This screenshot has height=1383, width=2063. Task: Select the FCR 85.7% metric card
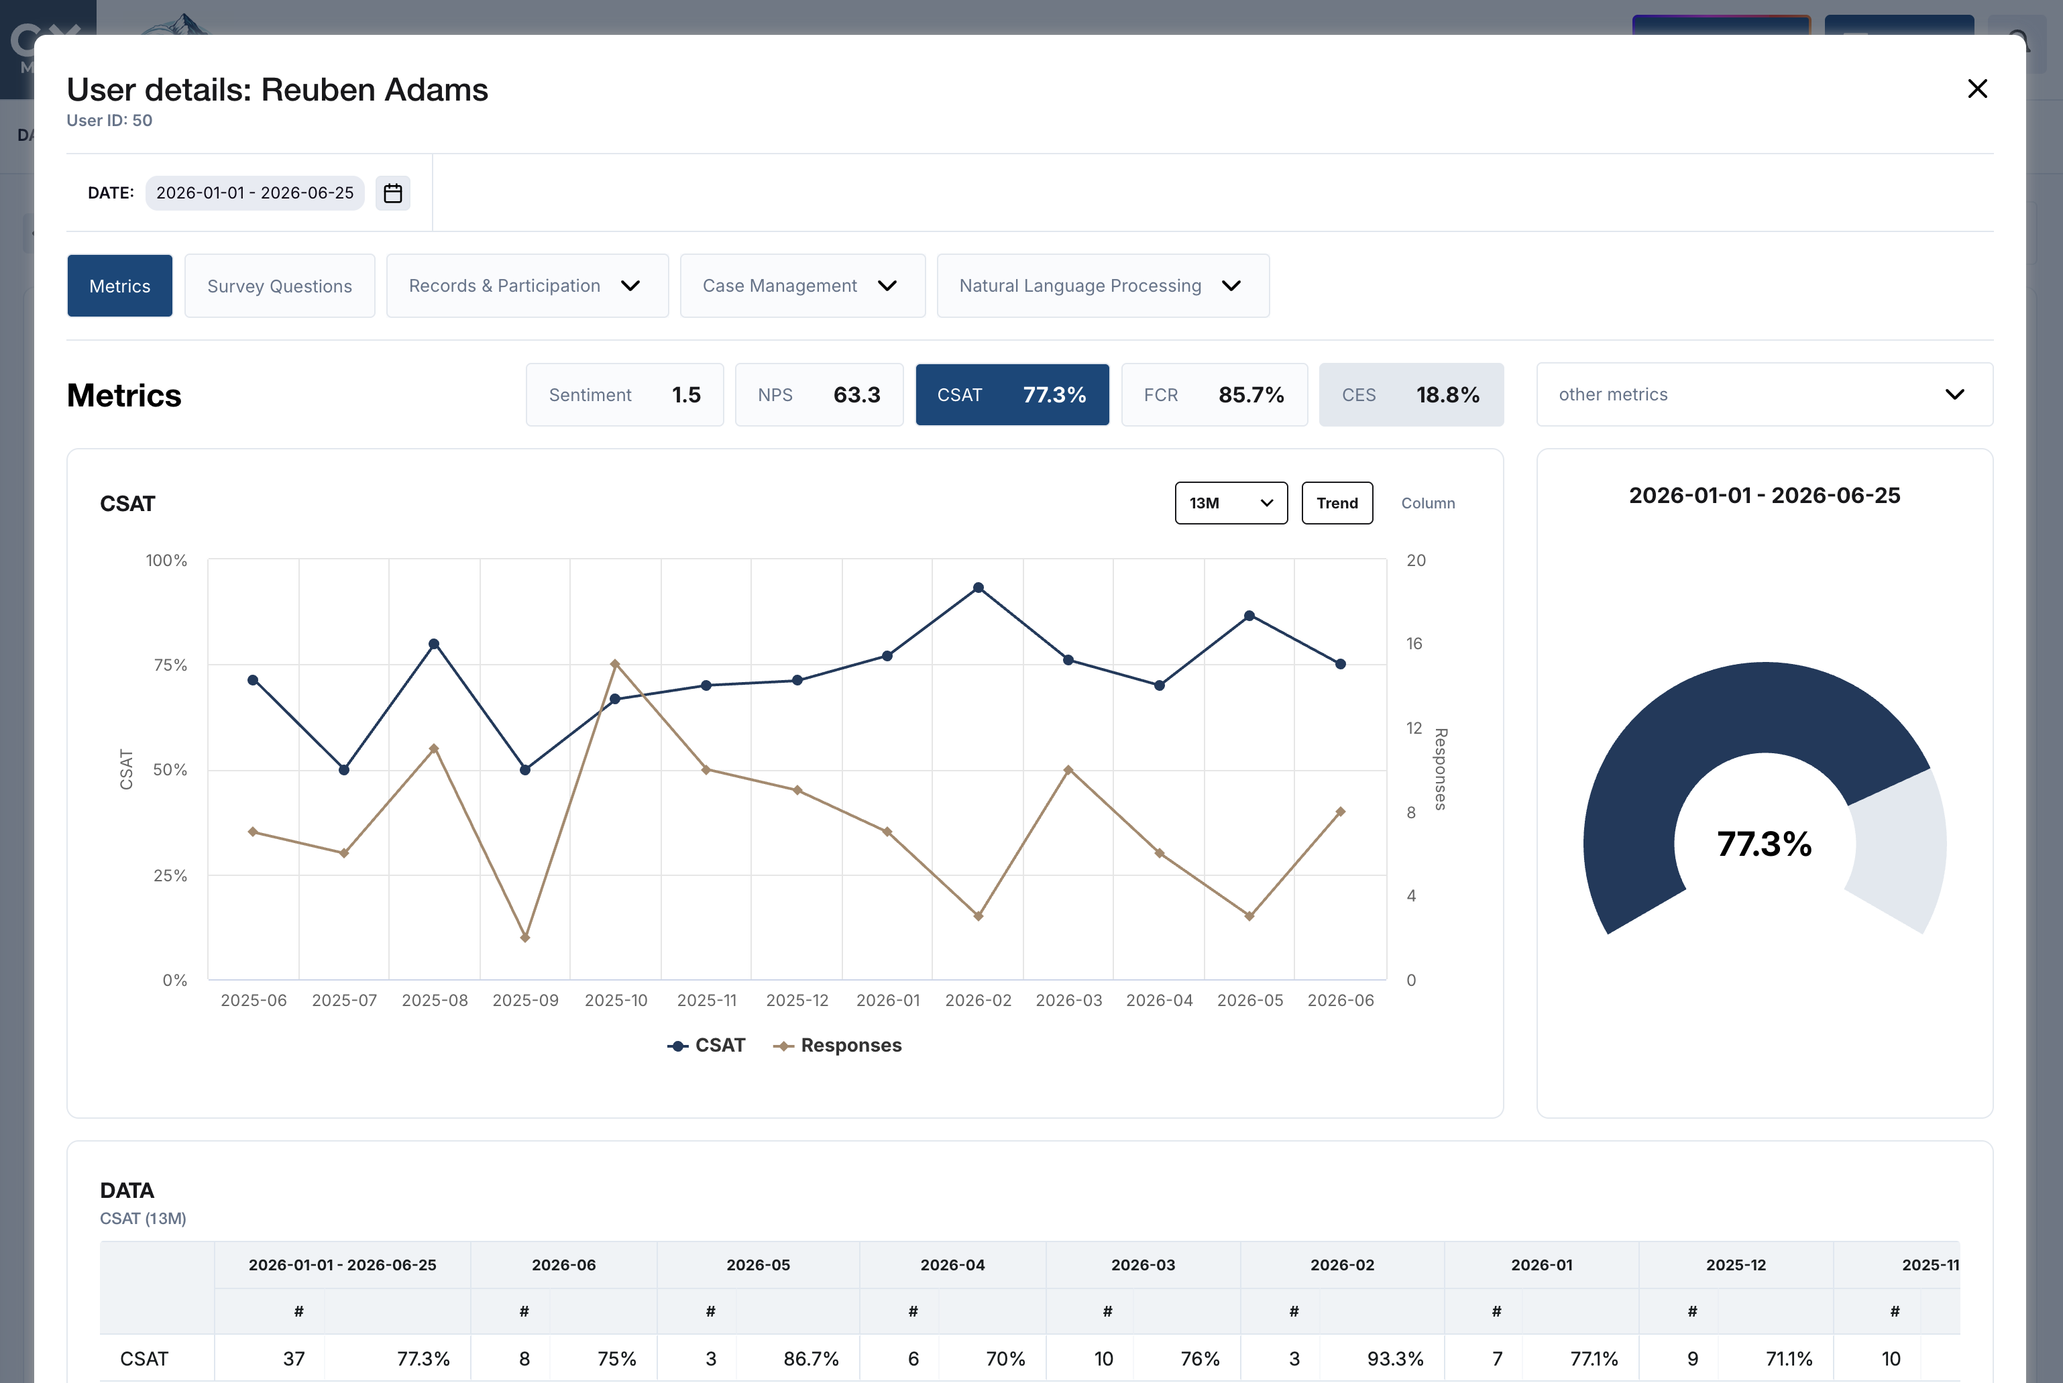pyautogui.click(x=1215, y=395)
